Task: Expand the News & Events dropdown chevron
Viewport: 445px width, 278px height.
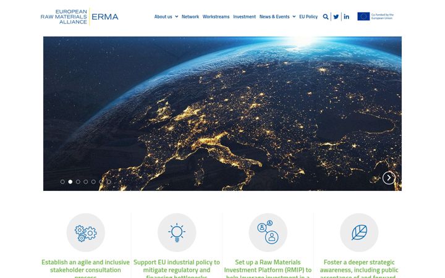Action: (294, 17)
